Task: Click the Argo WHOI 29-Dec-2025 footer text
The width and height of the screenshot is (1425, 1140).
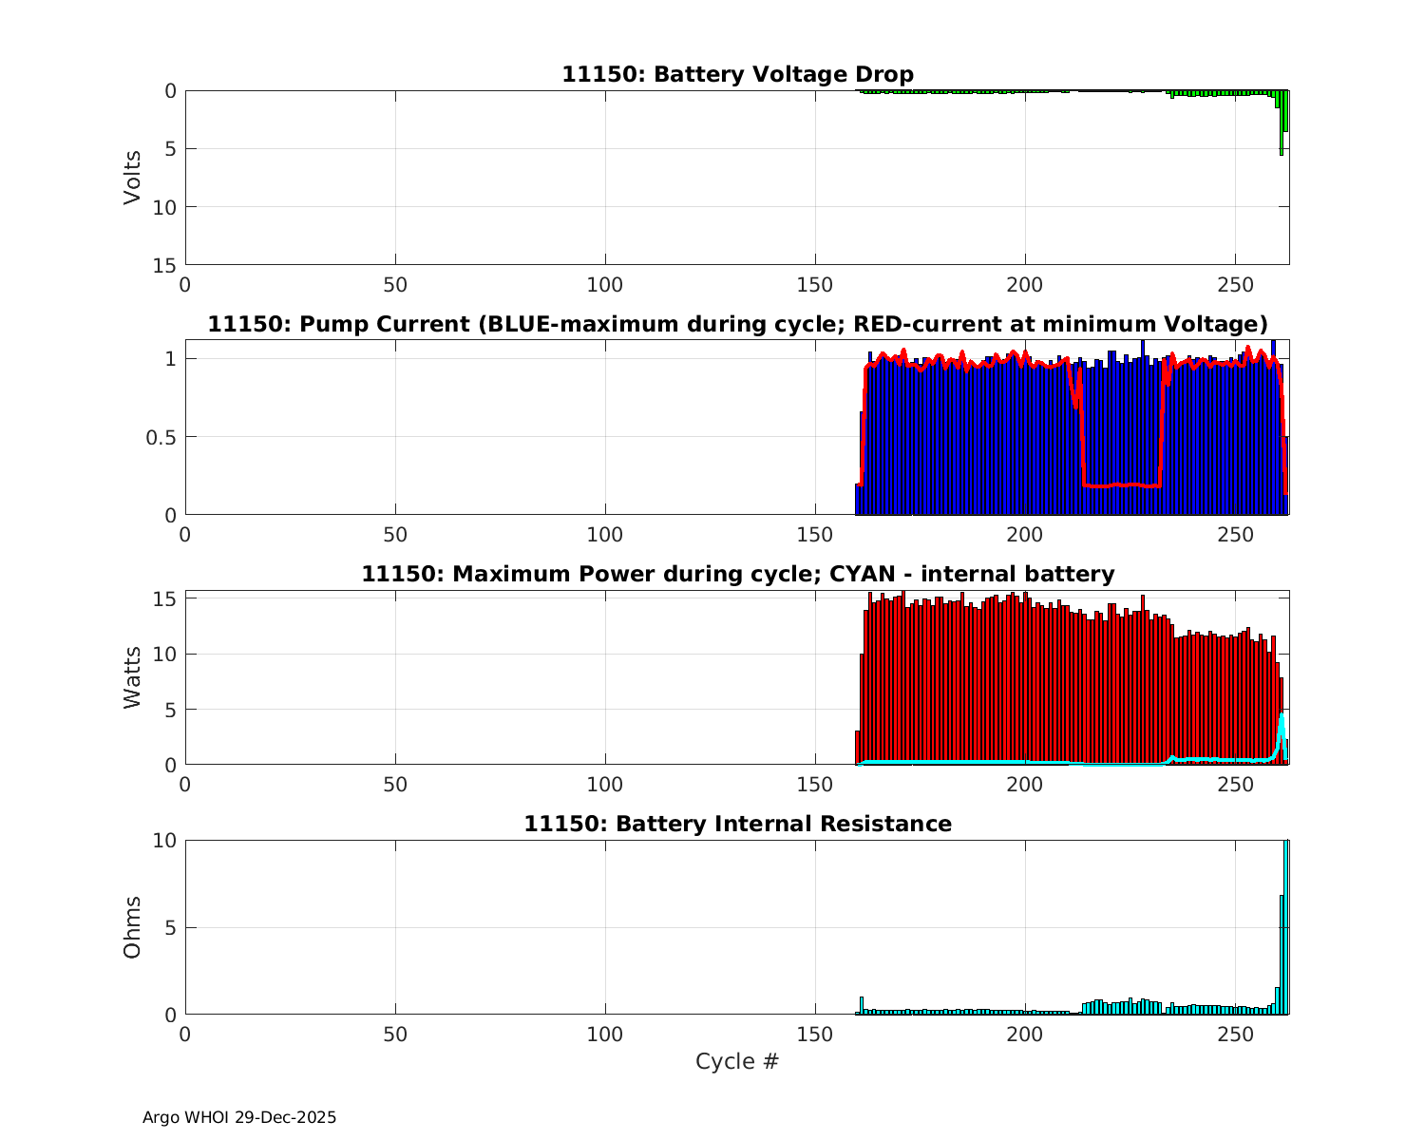Action: (239, 1117)
